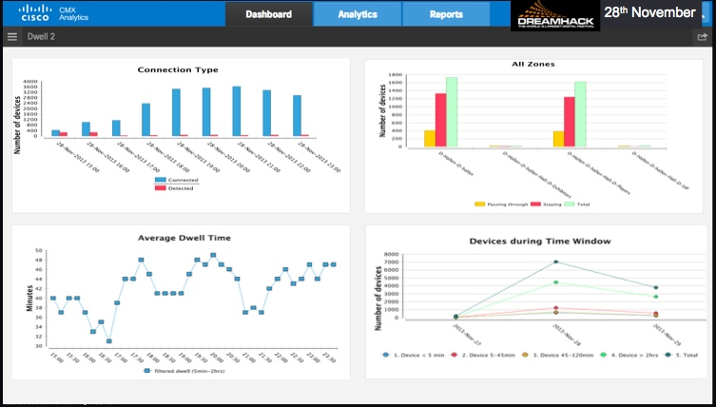
Task: Click the DreamHack logo banner
Action: (554, 15)
